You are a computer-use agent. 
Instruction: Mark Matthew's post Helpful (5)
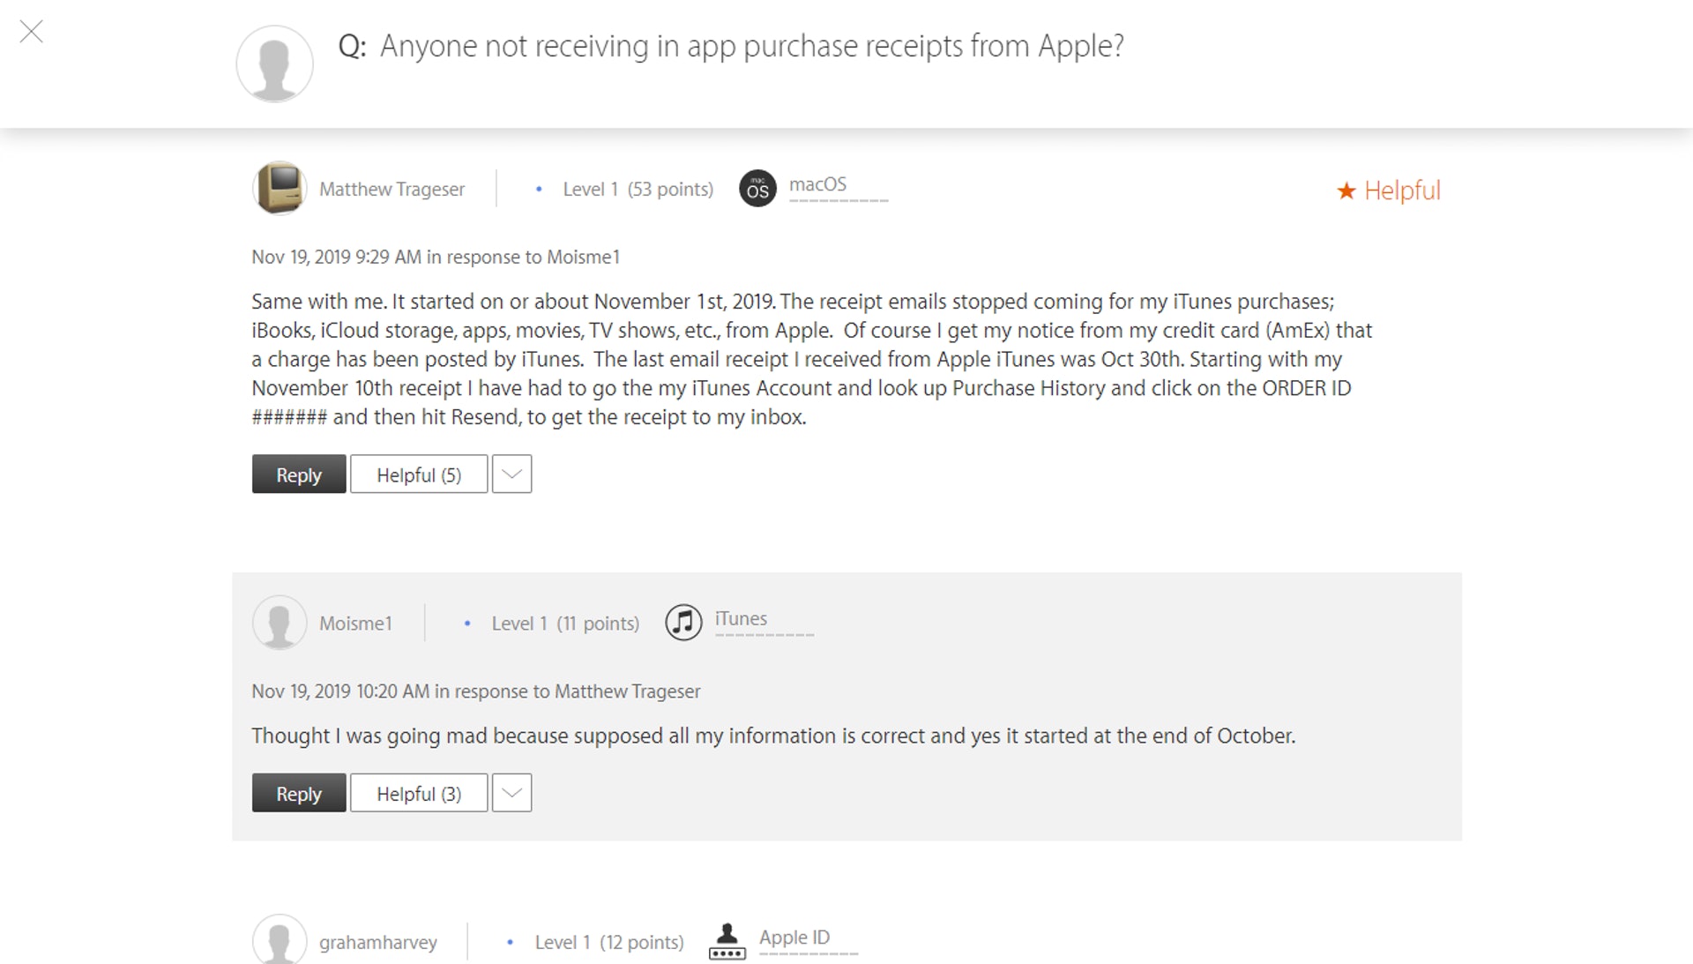(x=419, y=475)
